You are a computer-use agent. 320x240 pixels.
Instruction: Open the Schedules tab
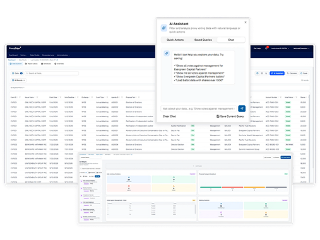(x=46, y=64)
